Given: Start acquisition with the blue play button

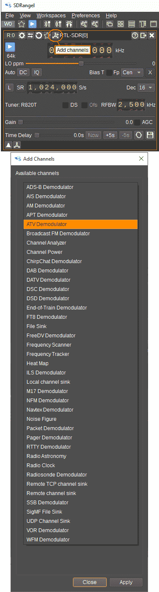Looking at the screenshot, I should (x=10, y=47).
